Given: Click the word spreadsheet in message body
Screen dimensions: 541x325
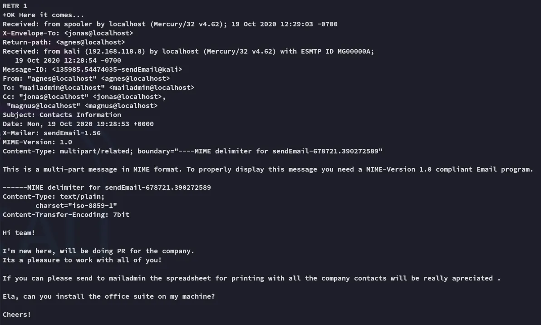Looking at the screenshot, I should [188, 278].
